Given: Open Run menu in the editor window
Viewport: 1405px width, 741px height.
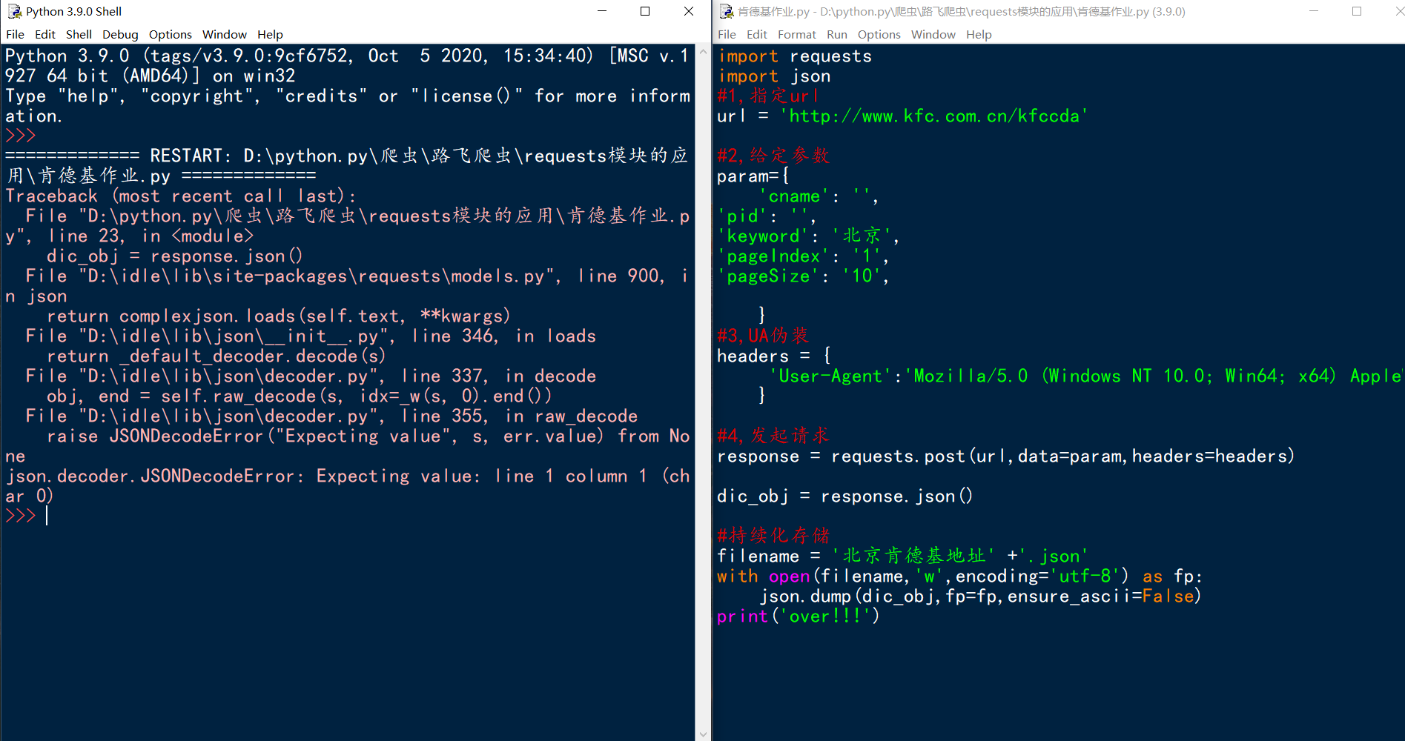Looking at the screenshot, I should coord(836,34).
